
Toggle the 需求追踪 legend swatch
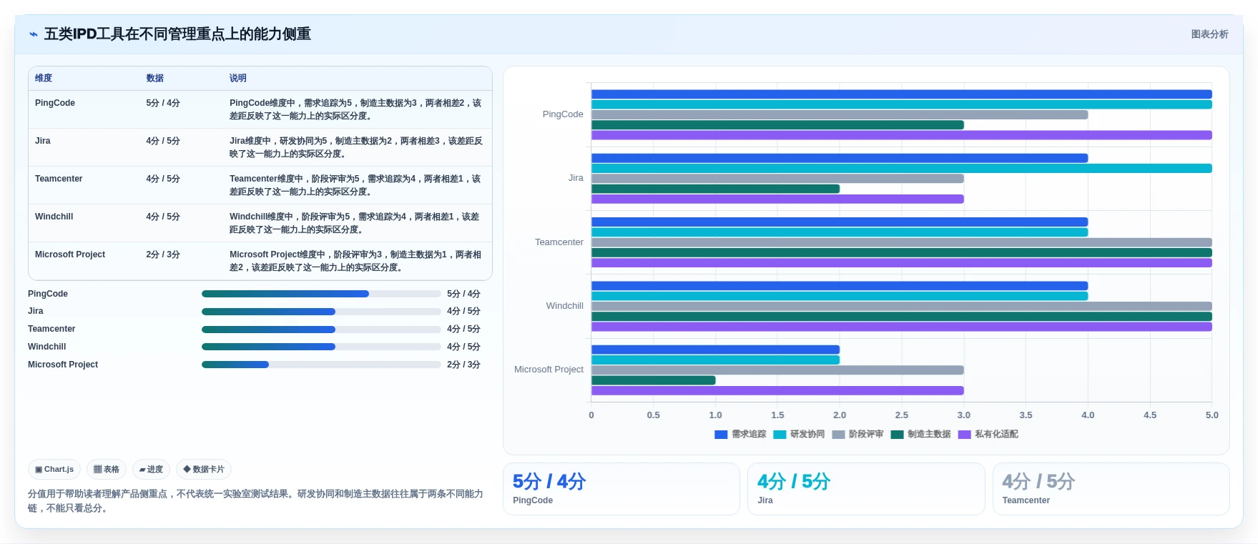721,435
